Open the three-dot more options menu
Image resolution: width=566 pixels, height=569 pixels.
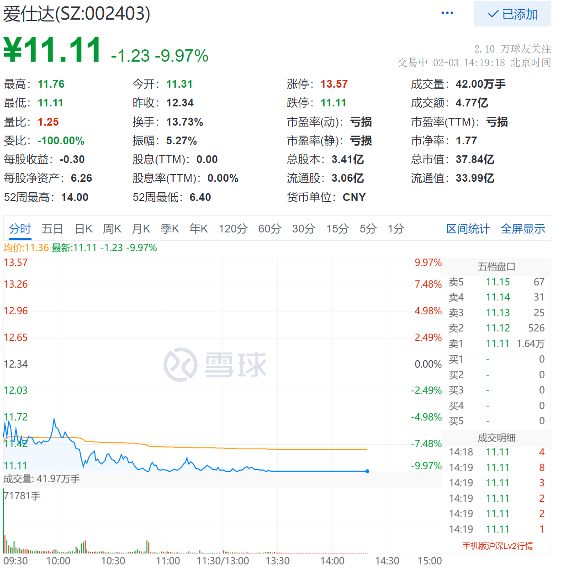click(x=447, y=13)
